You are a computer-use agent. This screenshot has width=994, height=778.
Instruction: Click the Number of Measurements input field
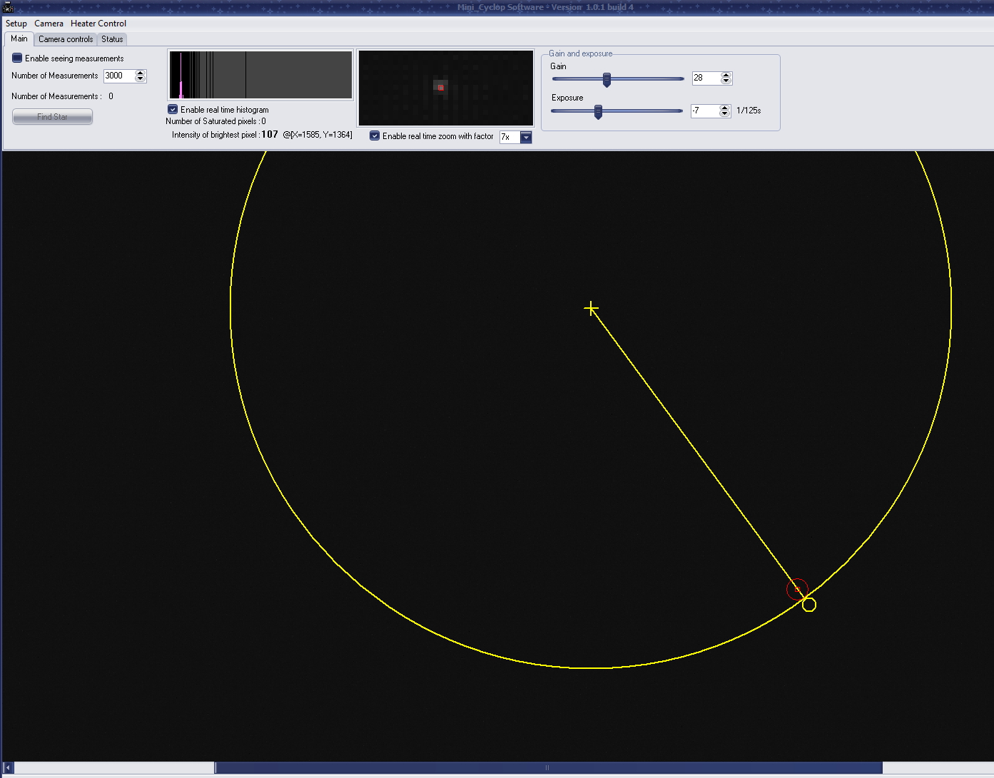tap(118, 76)
